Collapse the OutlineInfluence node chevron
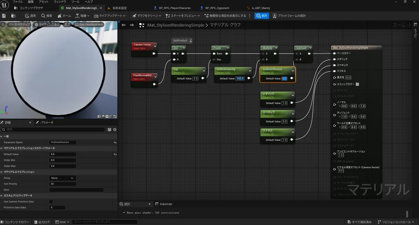This screenshot has width=419, height=225. 293,70
